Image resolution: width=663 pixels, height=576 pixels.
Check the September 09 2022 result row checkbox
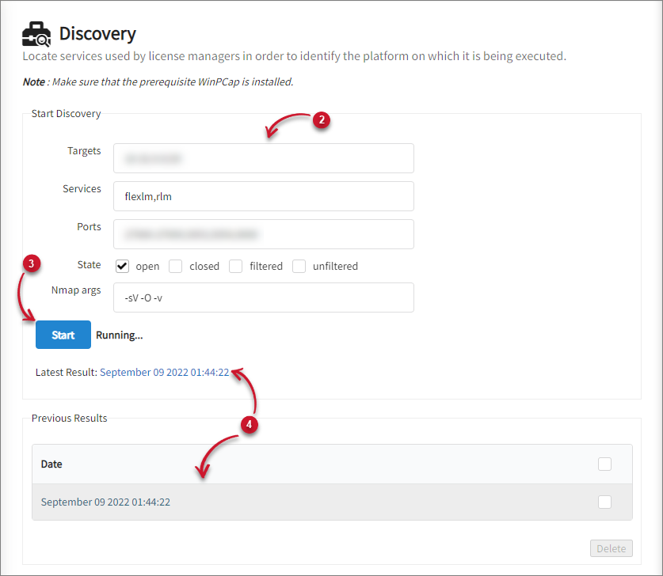tap(604, 502)
